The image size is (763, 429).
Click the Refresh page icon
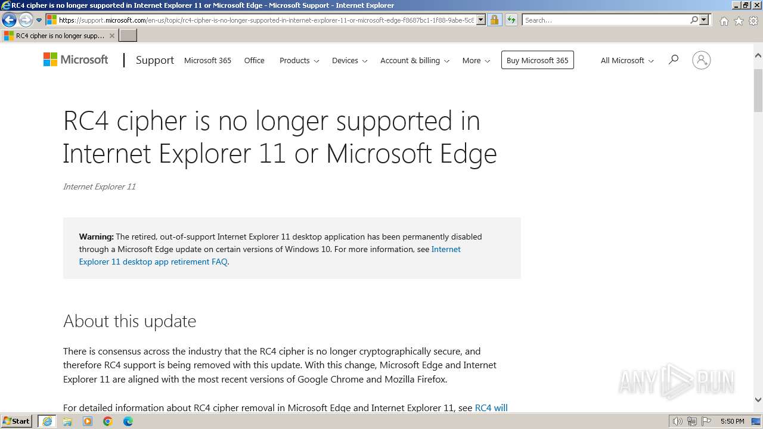pos(511,20)
